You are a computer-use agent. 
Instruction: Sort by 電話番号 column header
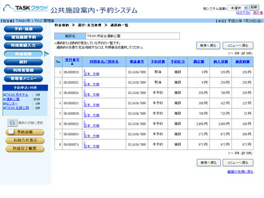[x=137, y=61]
